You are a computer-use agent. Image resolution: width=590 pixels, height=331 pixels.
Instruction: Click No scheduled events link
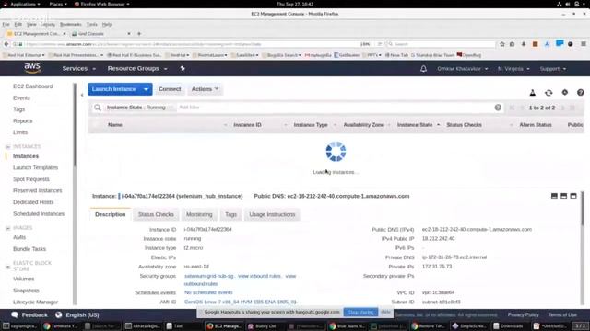(208, 292)
